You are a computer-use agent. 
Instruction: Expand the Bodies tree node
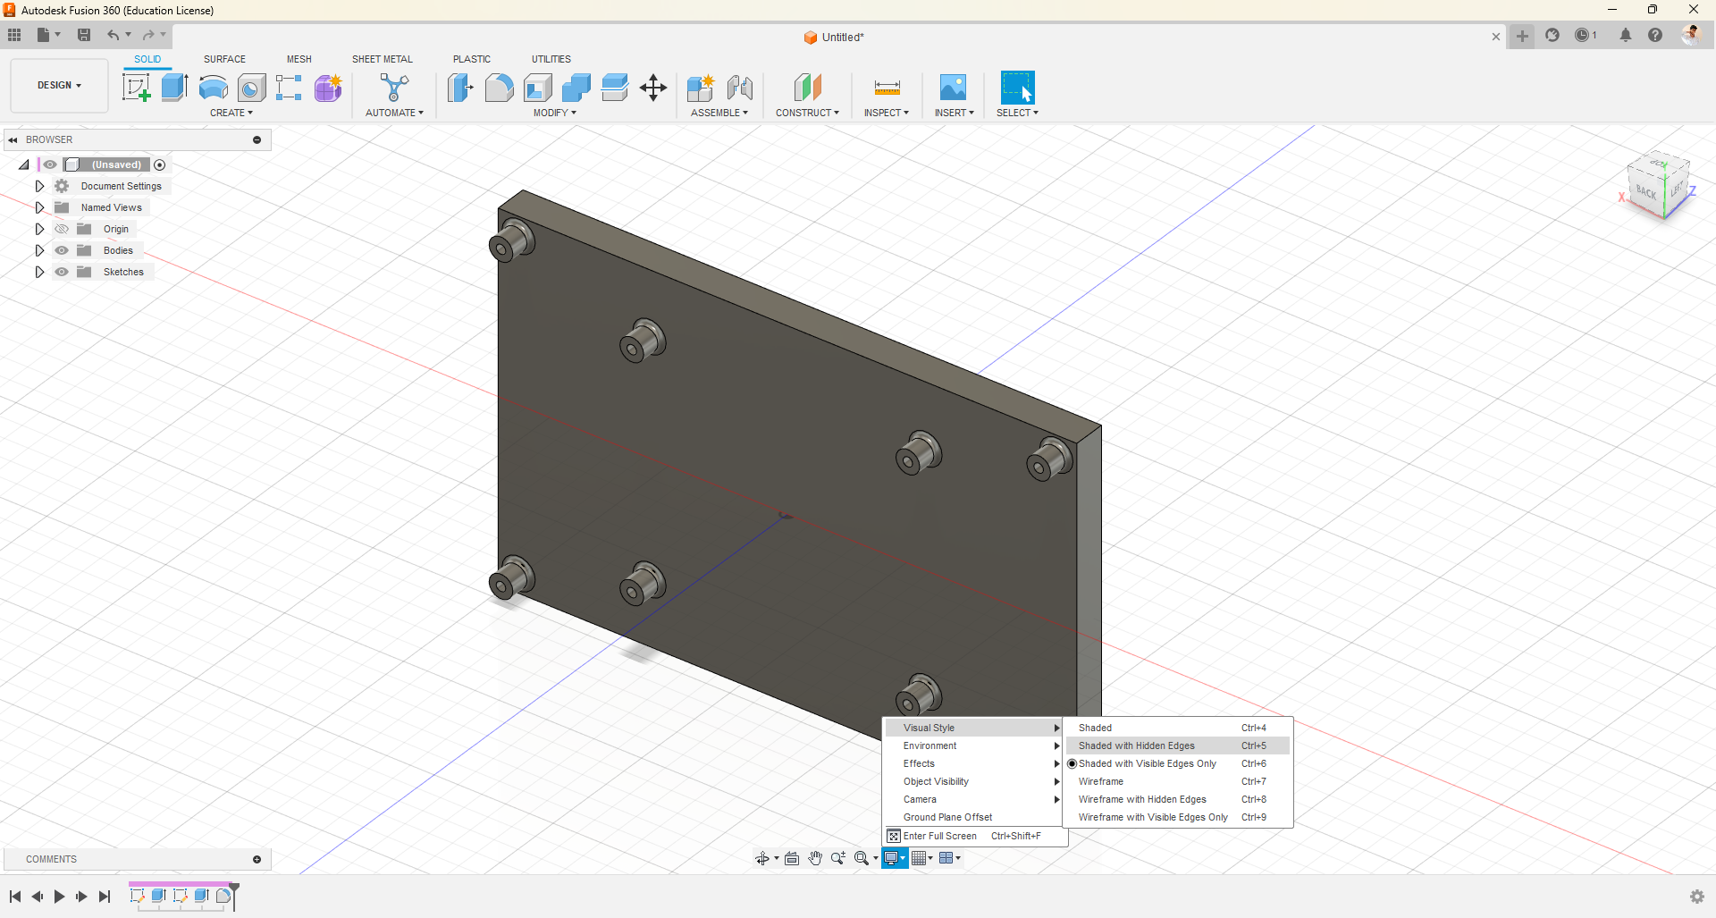point(39,250)
